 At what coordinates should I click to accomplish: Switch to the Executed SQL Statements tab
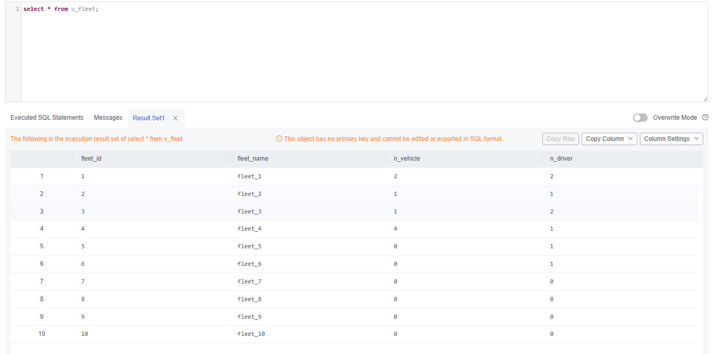coord(47,118)
